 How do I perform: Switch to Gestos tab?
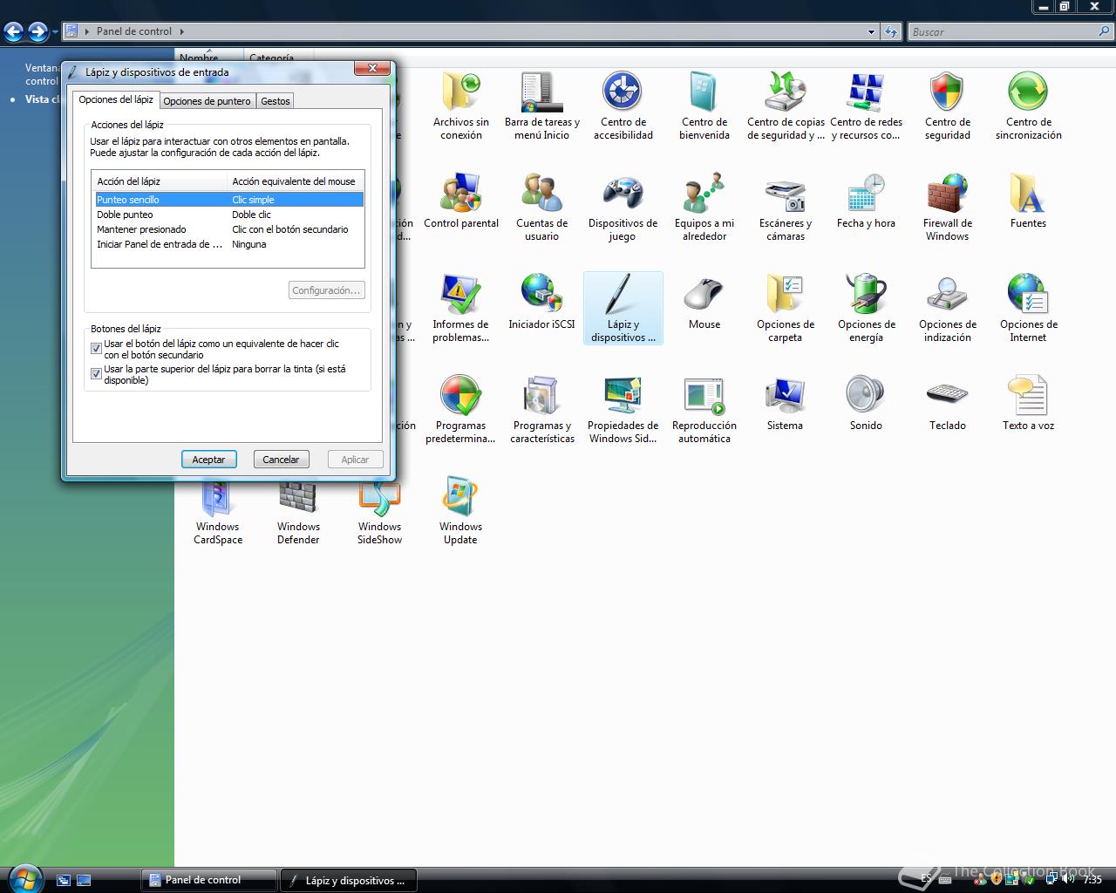276,101
